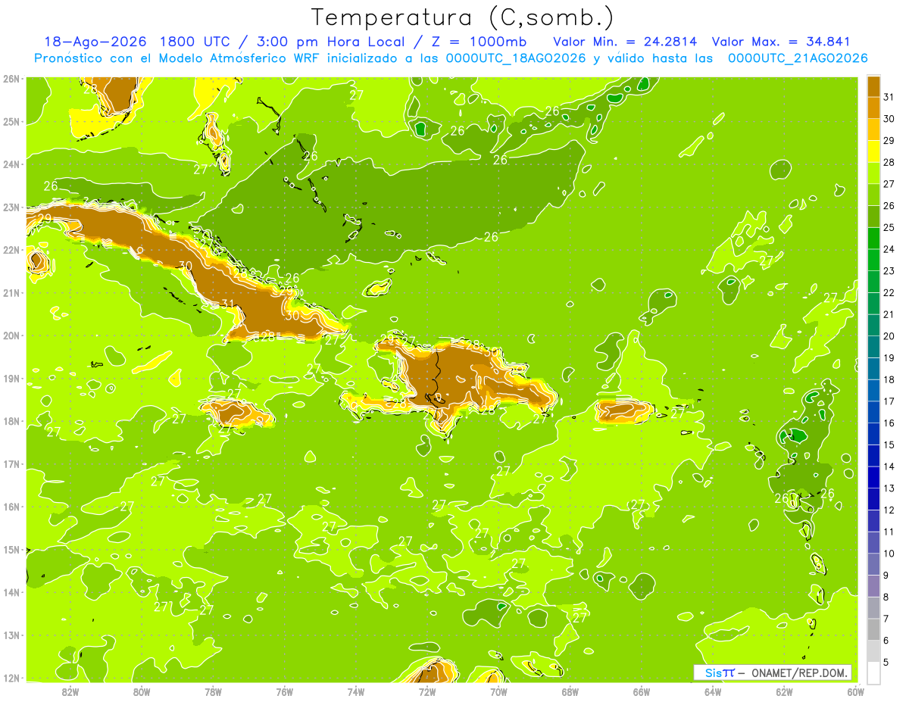
Task: Click the green legend swatch between 23 and 24
Action: [873, 260]
